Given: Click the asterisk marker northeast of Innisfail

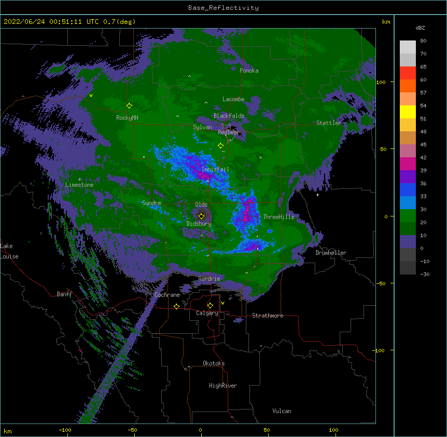Looking at the screenshot, I should 260,157.
